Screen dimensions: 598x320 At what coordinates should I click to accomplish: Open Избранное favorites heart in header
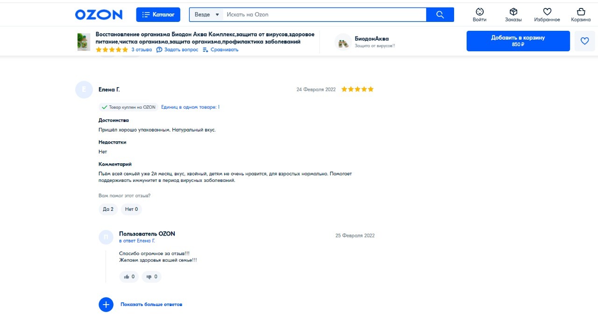pos(547,14)
